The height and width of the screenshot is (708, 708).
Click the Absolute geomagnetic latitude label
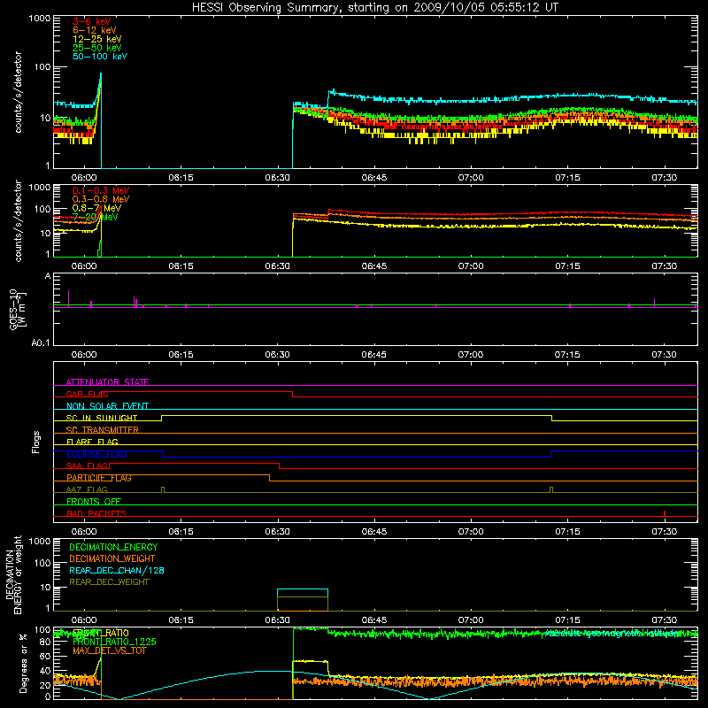tap(612, 633)
